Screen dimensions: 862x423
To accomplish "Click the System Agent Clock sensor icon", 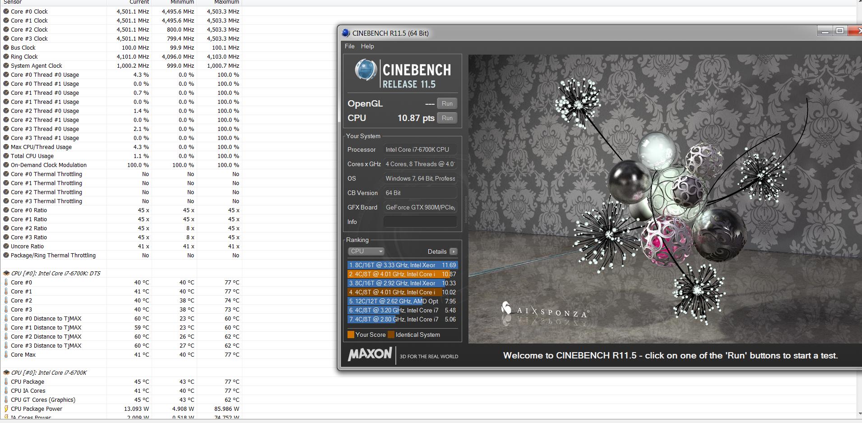I will click(x=6, y=65).
